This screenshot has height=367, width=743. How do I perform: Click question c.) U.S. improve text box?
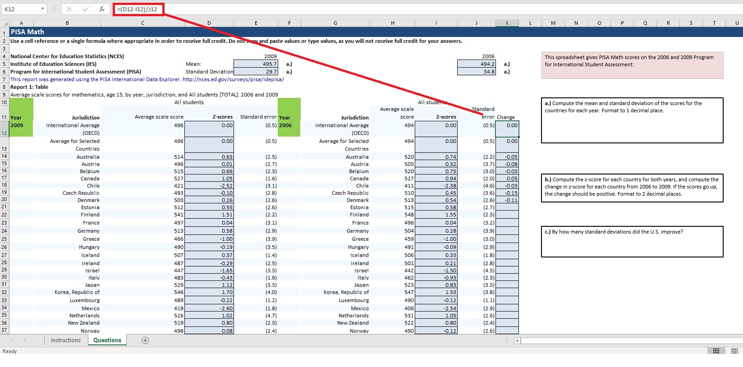(x=632, y=242)
